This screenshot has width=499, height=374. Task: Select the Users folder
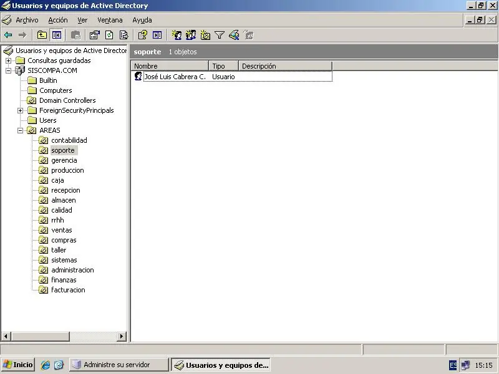(x=48, y=120)
